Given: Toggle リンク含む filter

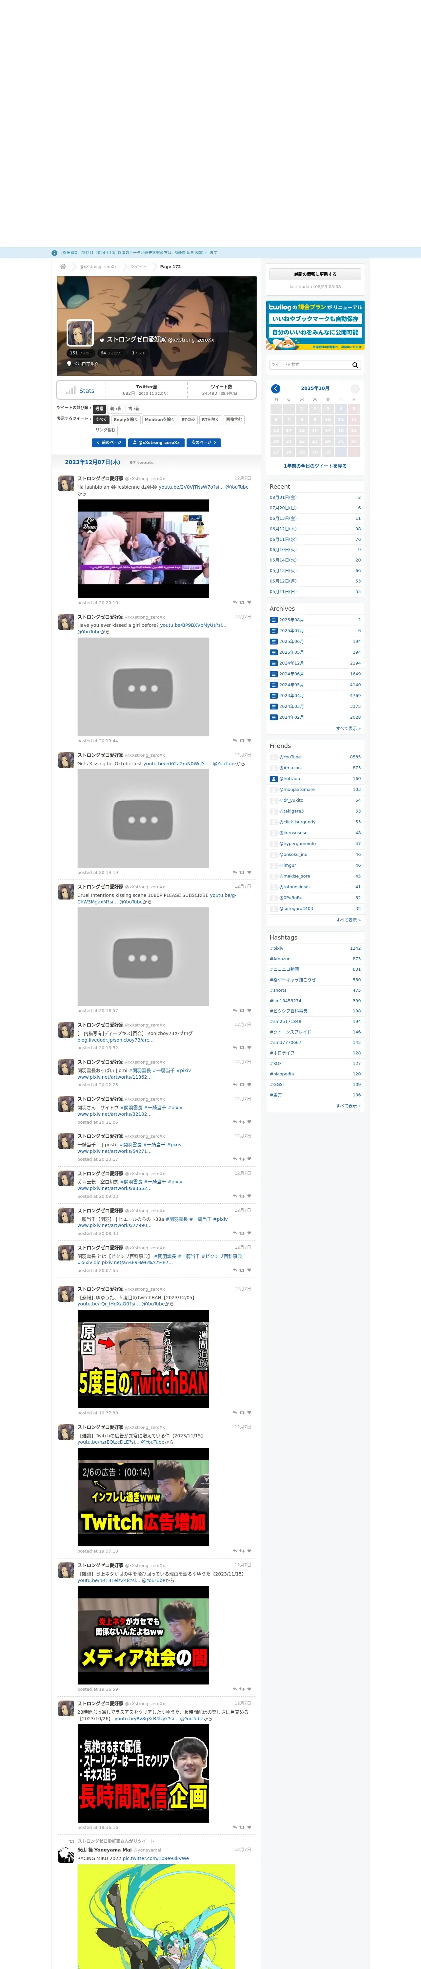Looking at the screenshot, I should pyautogui.click(x=106, y=430).
